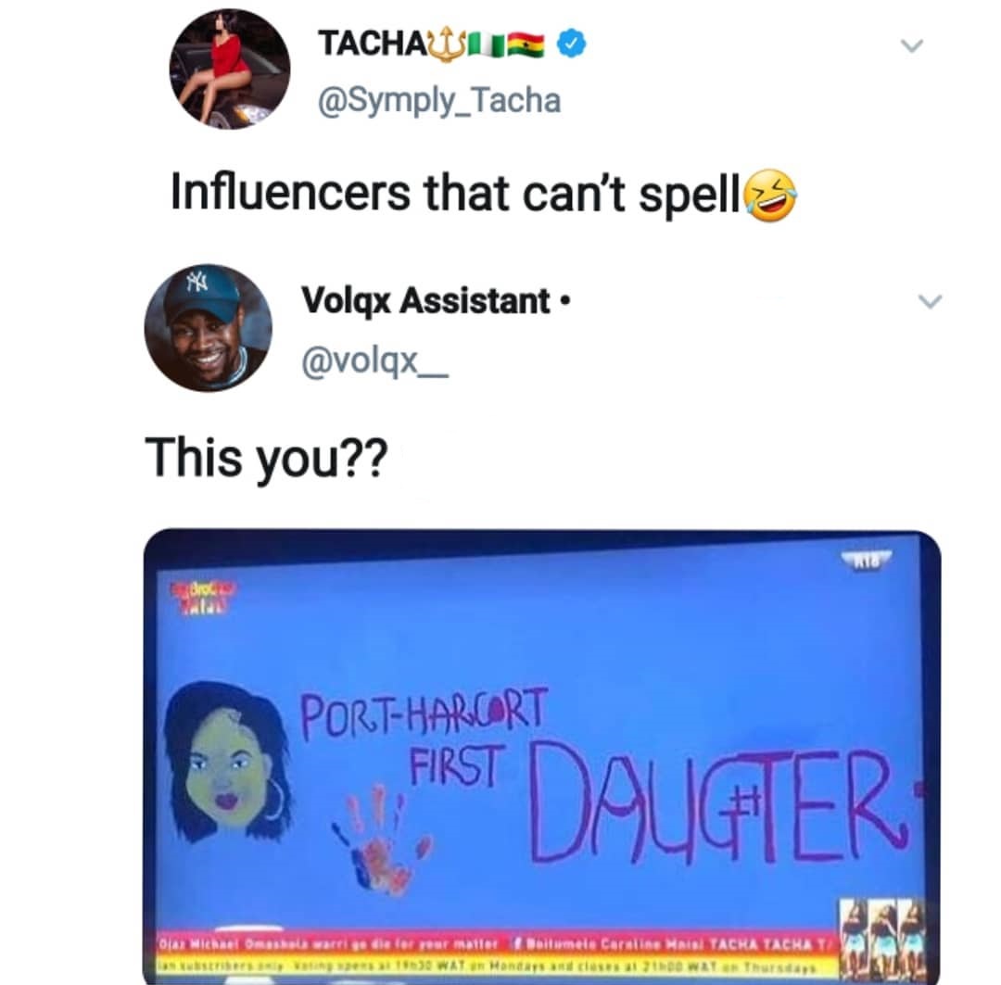Click the laughing emoji after 'spell'
The width and height of the screenshot is (1001, 985).
(771, 196)
